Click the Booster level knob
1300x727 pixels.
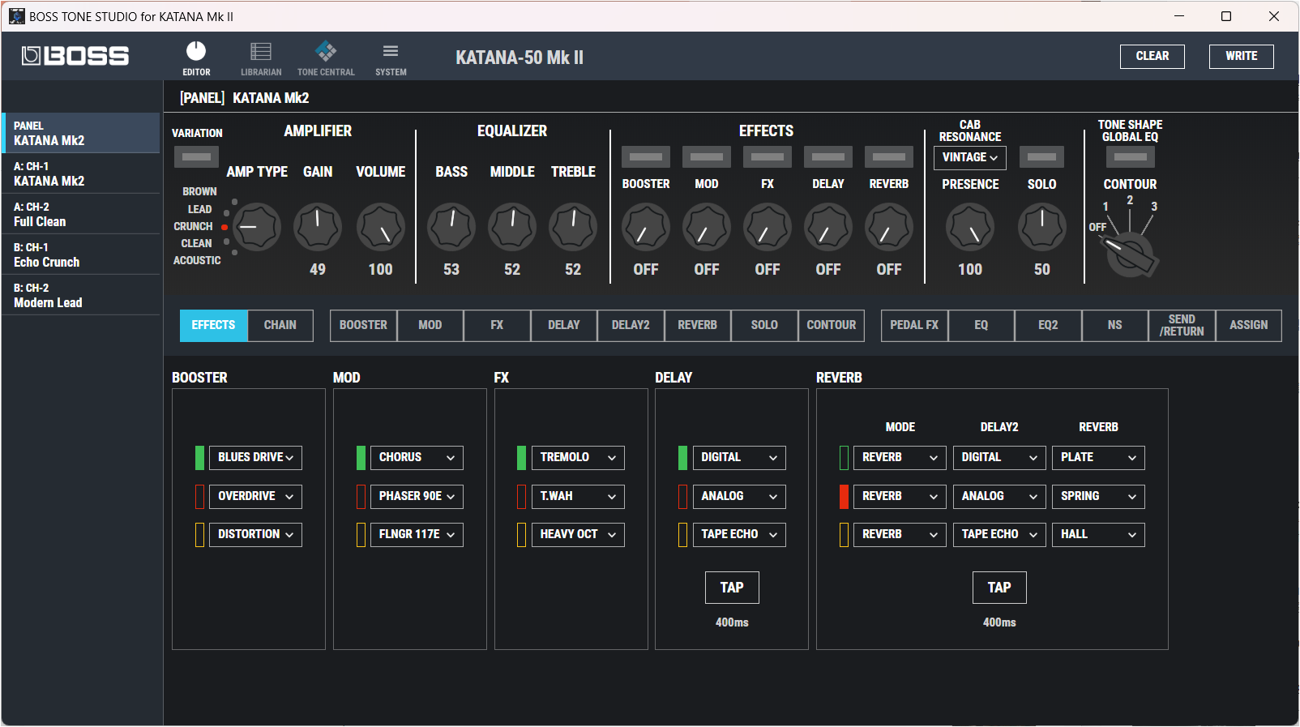(x=646, y=227)
